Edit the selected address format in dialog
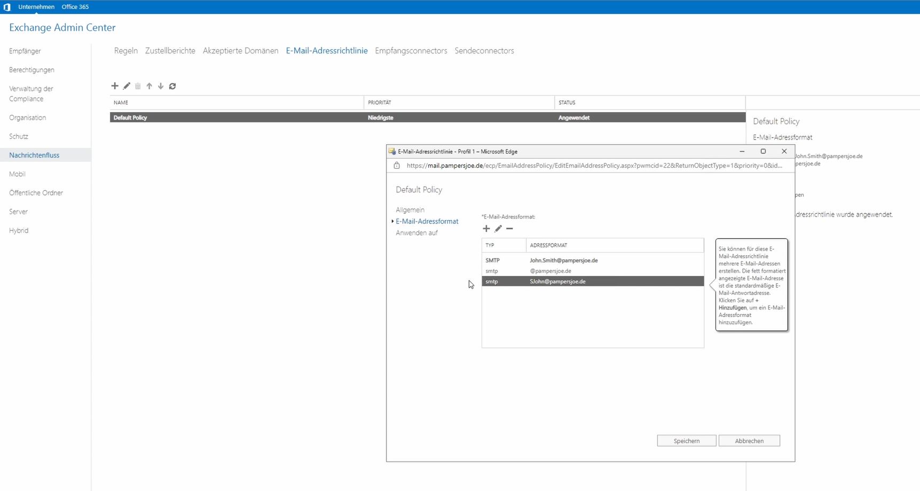The image size is (920, 491). pyautogui.click(x=498, y=229)
